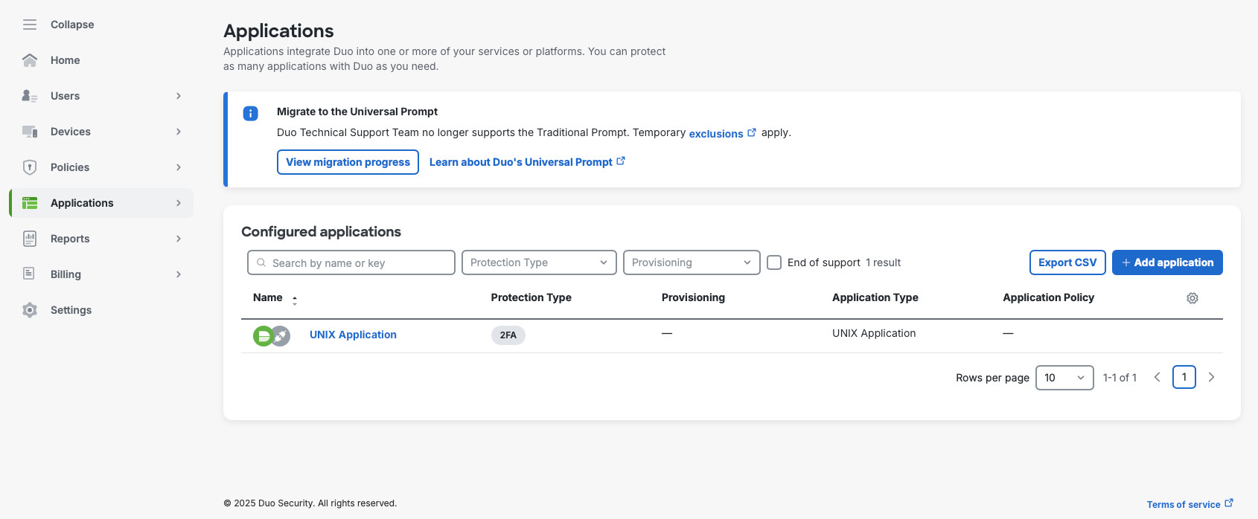Open table column settings gear icon

click(1192, 298)
